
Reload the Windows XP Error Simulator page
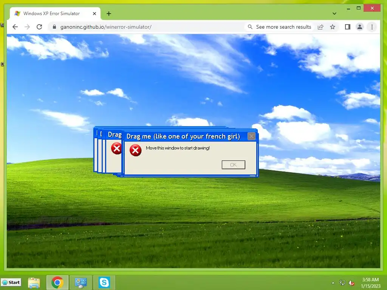click(x=39, y=27)
